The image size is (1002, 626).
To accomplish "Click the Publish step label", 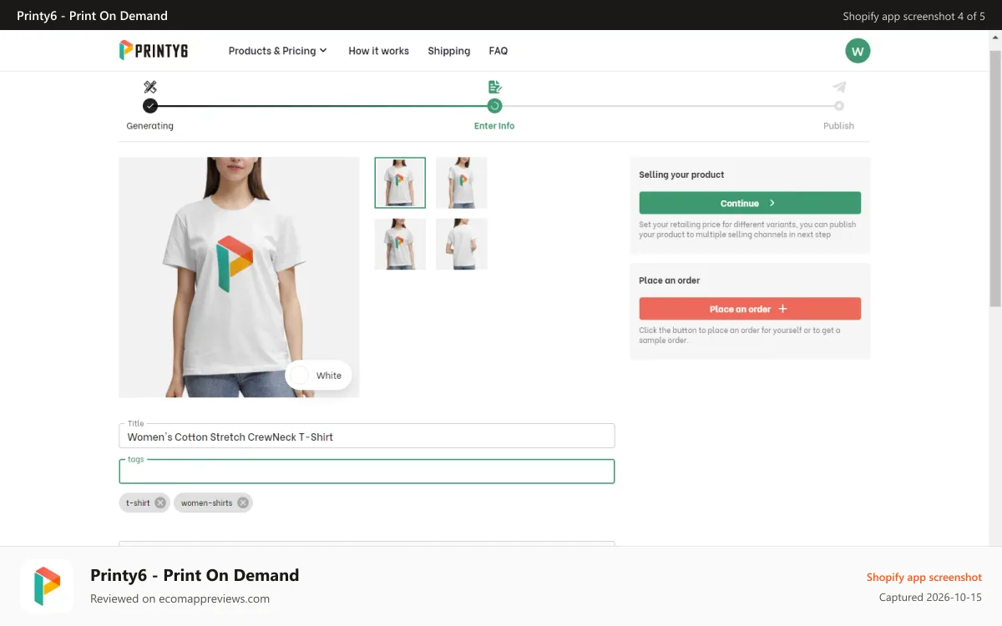I will (839, 126).
